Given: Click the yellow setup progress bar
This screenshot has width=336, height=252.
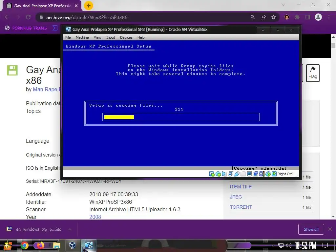Looking at the screenshot, I should 119,117.
